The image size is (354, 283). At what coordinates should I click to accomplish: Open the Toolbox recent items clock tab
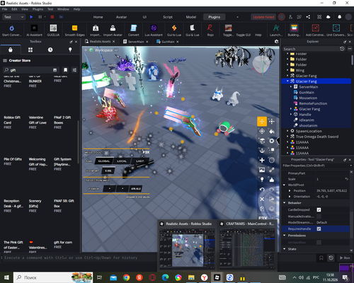coord(50,50)
